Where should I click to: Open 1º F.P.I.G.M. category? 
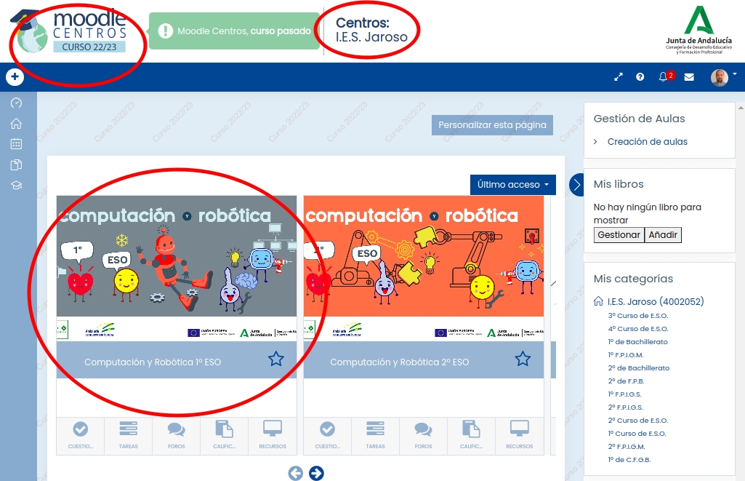click(626, 355)
